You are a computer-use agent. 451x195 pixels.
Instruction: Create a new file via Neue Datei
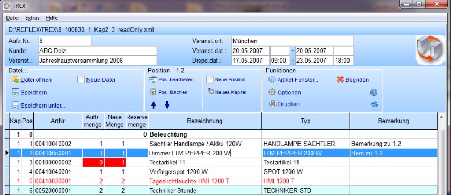pos(97,80)
